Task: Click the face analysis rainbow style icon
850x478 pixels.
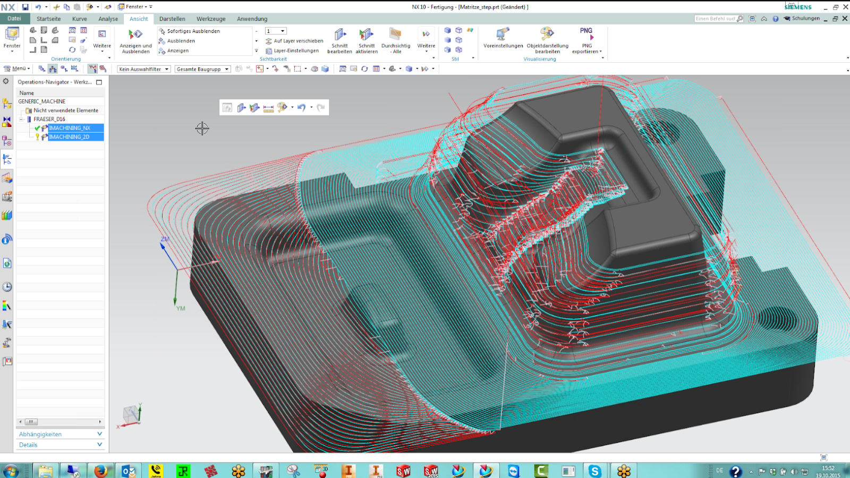Action: (x=470, y=31)
